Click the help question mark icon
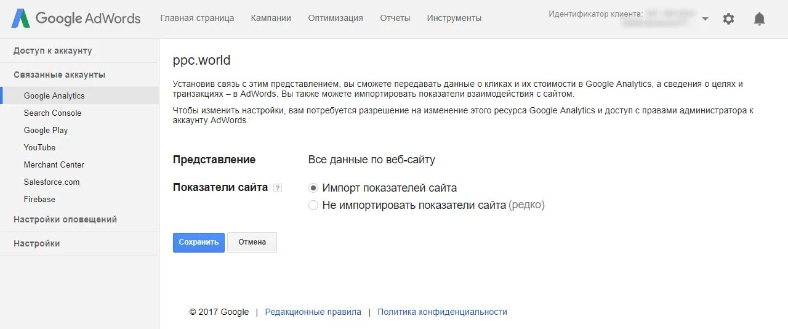The height and width of the screenshot is (329, 788). pyautogui.click(x=278, y=188)
